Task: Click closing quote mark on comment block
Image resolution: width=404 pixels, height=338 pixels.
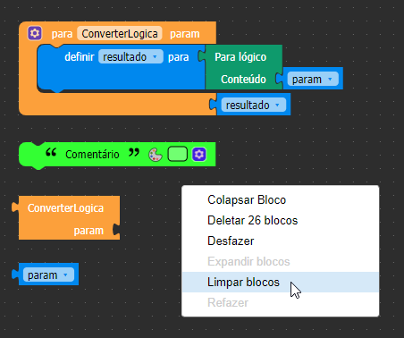Action: pyautogui.click(x=134, y=153)
